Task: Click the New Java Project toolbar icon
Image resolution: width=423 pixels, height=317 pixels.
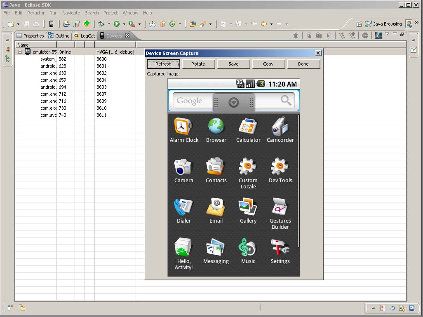Action: point(153,24)
